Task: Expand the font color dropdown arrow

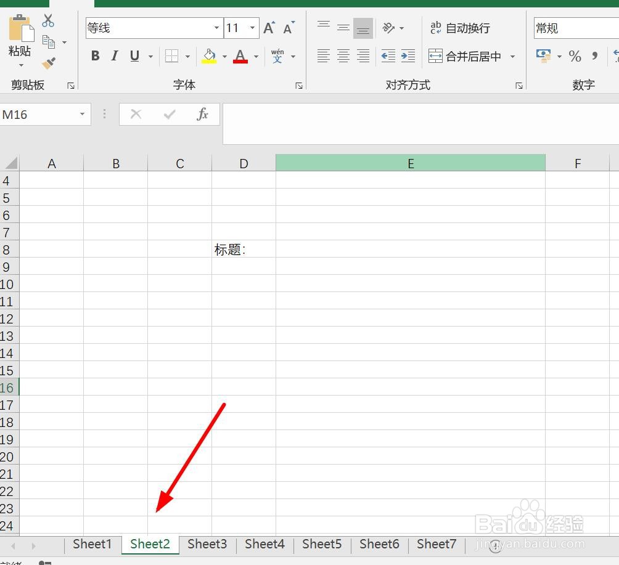Action: 256,57
